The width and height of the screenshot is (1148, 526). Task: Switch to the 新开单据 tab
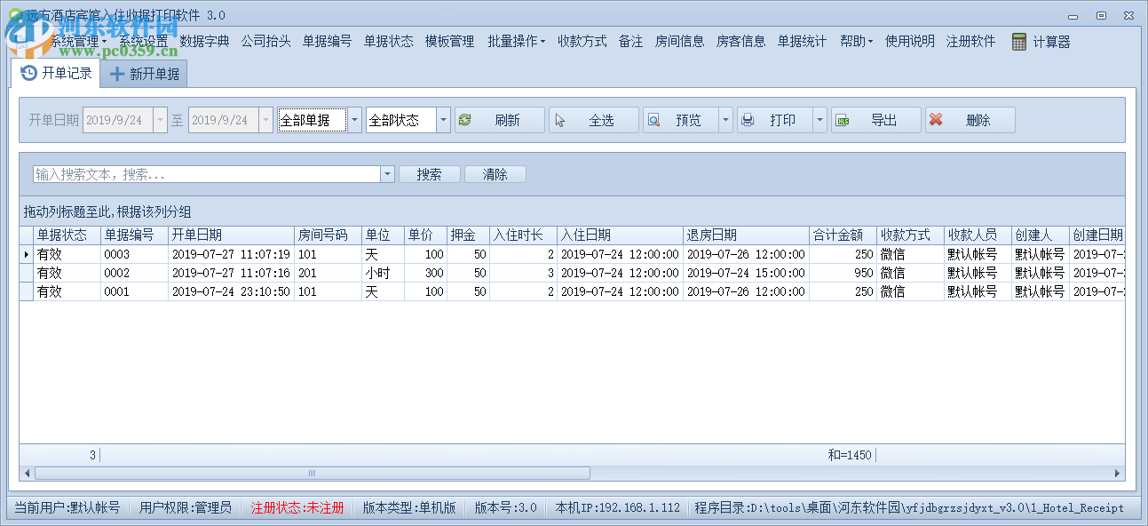144,74
